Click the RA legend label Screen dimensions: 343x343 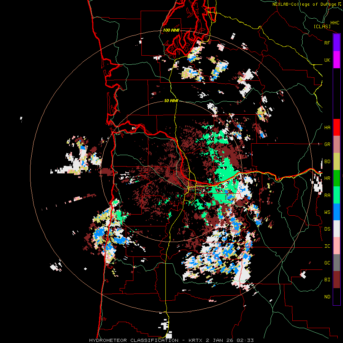[x=327, y=195]
